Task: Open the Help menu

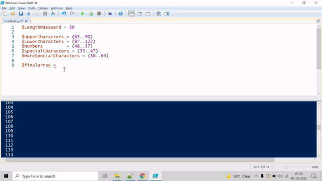Action: coord(69,8)
